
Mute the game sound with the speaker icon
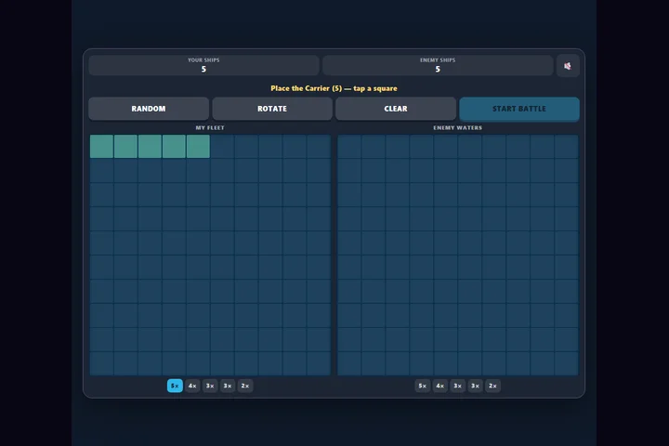[x=568, y=66]
